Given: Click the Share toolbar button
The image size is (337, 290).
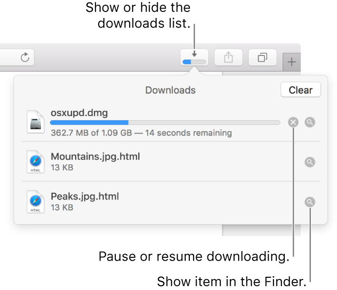Looking at the screenshot, I should [228, 58].
